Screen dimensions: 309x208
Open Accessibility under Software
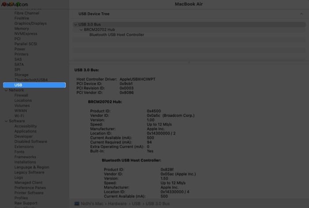point(26,126)
